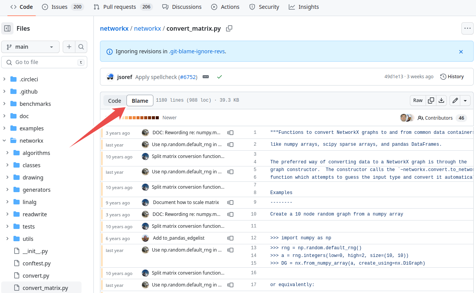Expand the .circleci folder chevron

tap(4, 79)
